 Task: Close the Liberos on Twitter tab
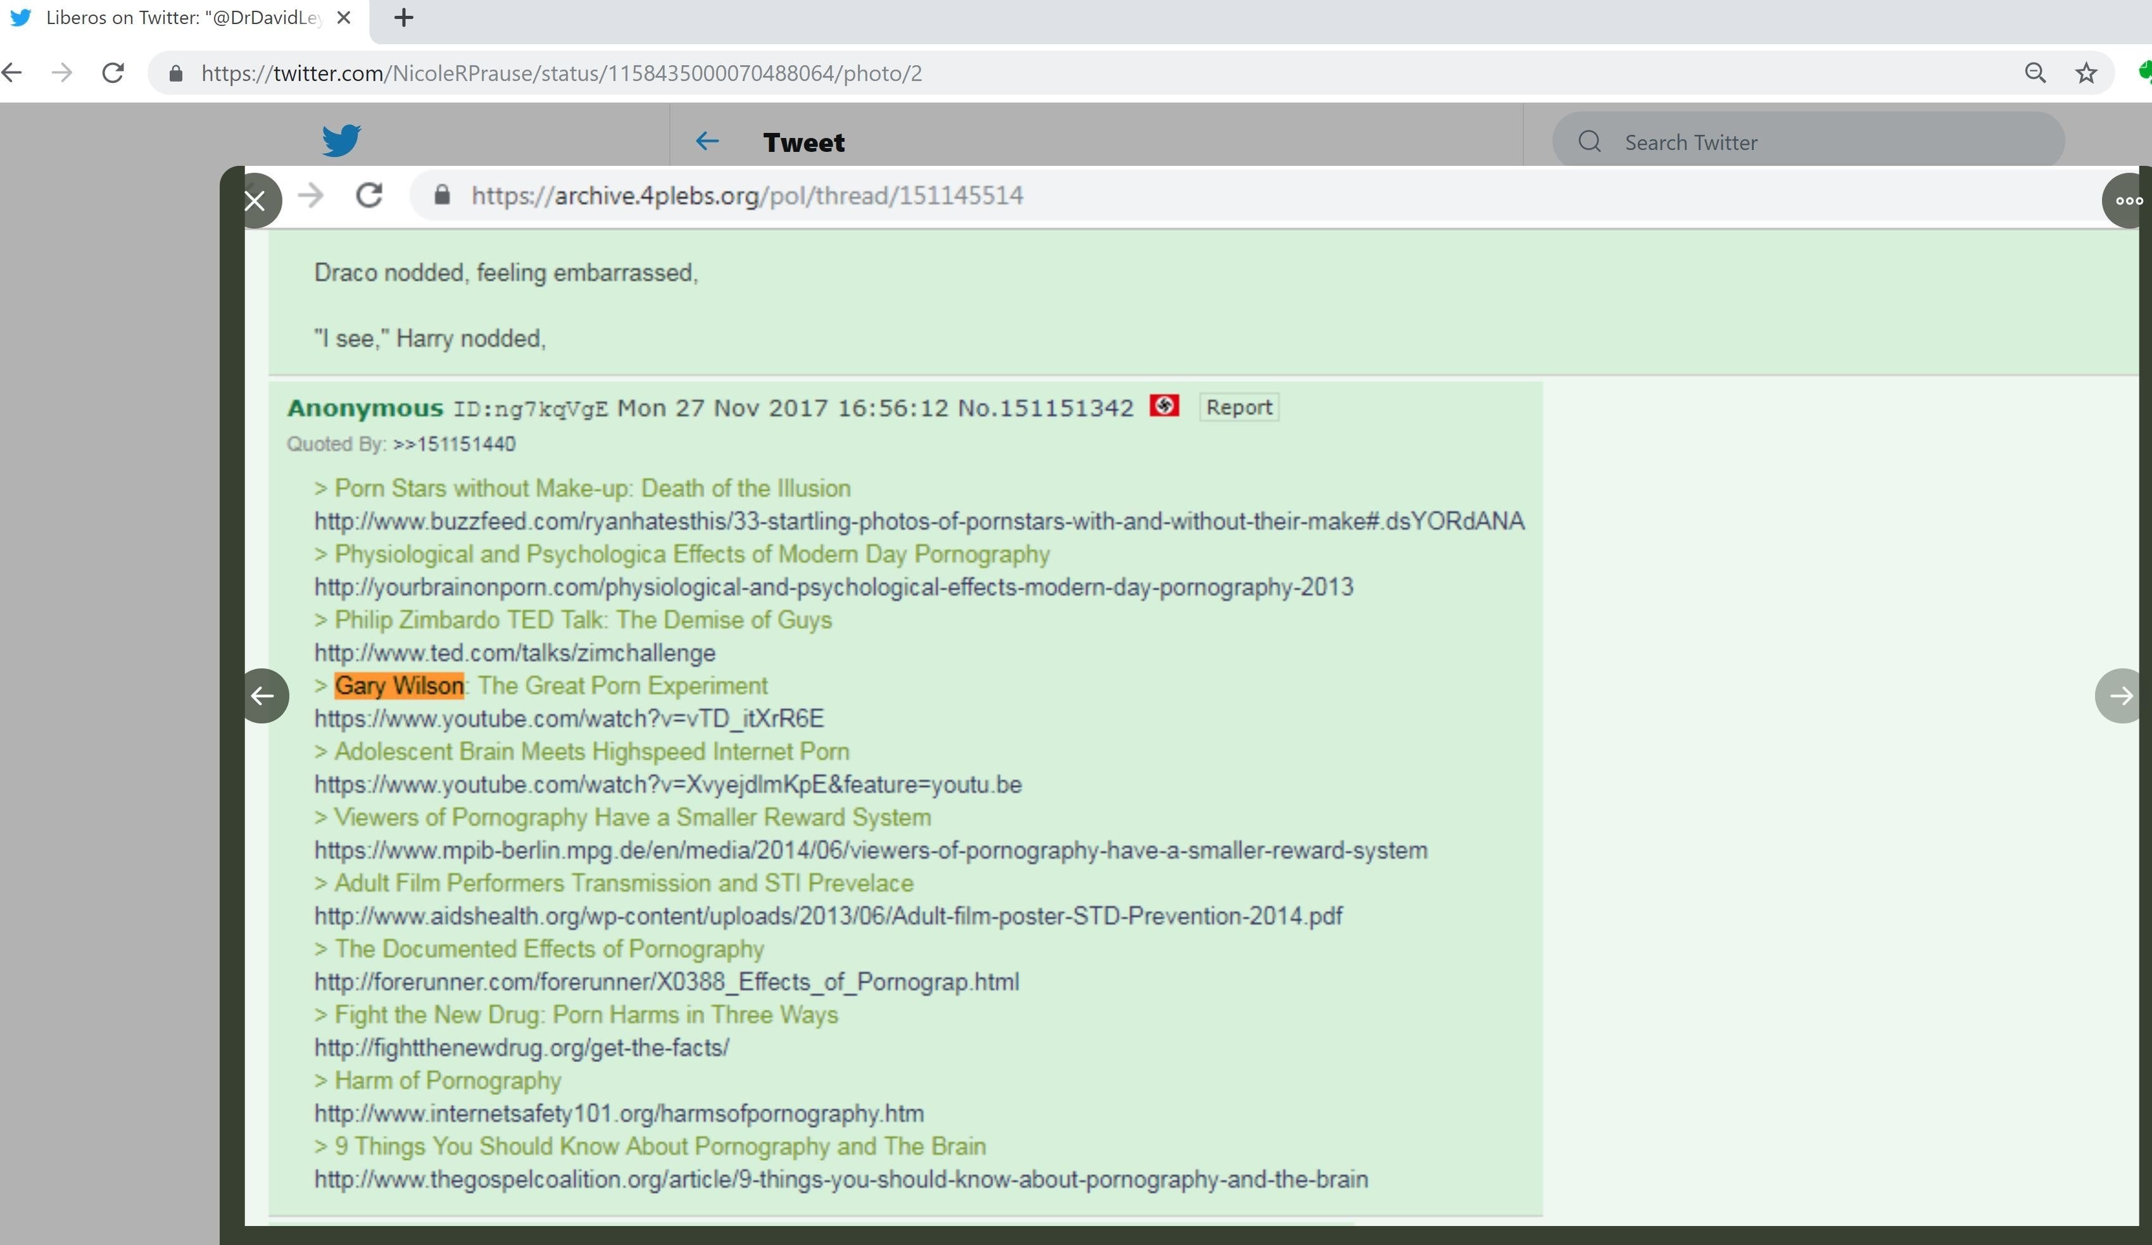coord(344,18)
